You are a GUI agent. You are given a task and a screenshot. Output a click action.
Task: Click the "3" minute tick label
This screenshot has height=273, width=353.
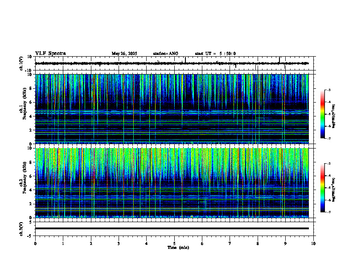(x=119, y=244)
